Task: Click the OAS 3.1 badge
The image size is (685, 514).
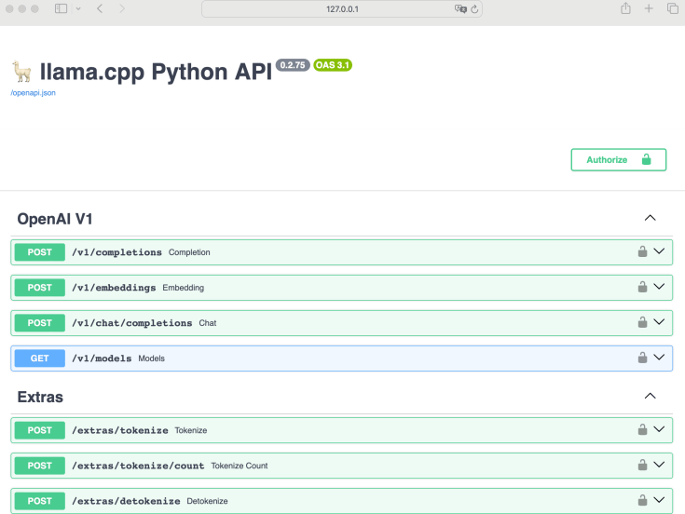Action: [333, 65]
